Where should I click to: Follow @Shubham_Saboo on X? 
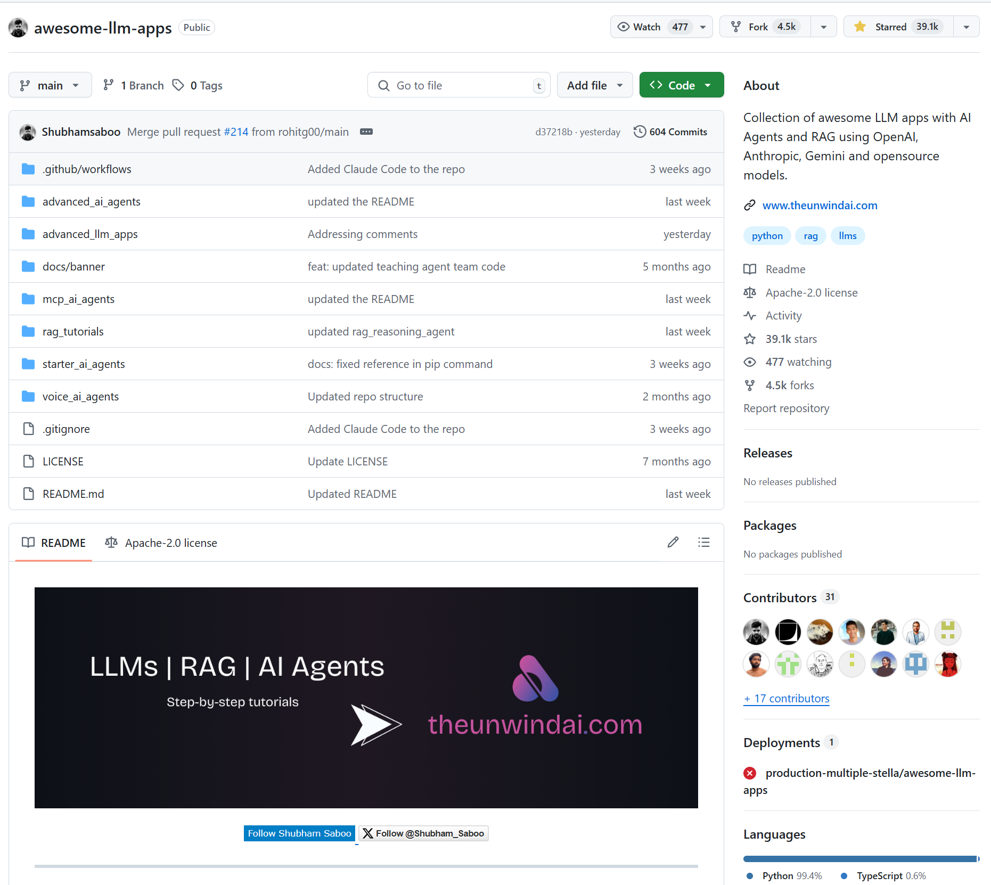[x=423, y=833]
